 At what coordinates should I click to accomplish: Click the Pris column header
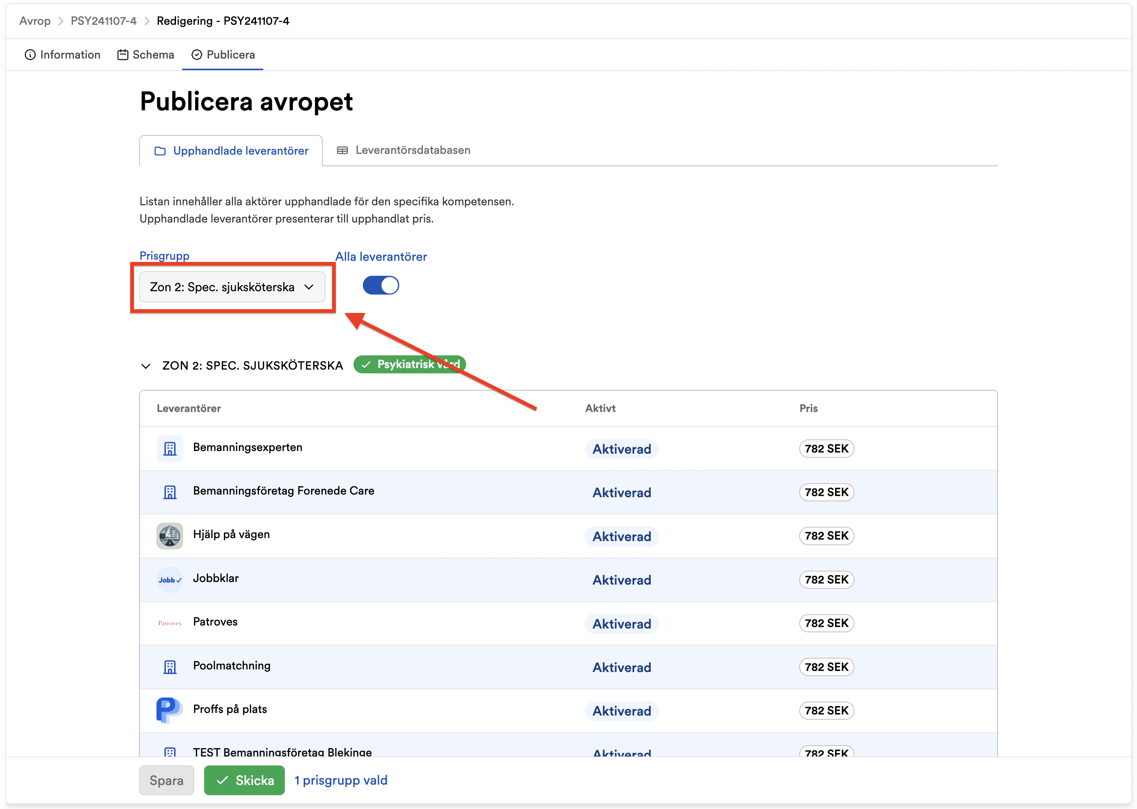[808, 409]
